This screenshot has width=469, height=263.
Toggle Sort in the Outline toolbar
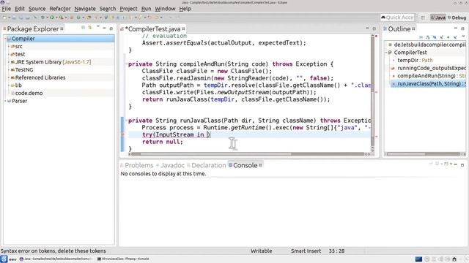click(428, 37)
